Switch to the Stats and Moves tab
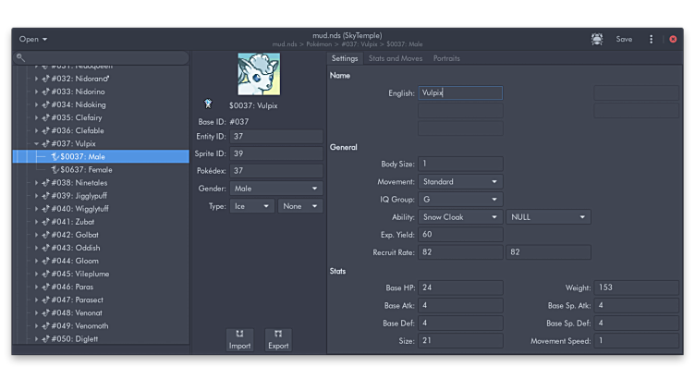The height and width of the screenshot is (391, 695). (x=396, y=58)
